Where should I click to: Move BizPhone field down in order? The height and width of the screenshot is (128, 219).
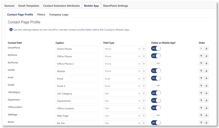206,56
